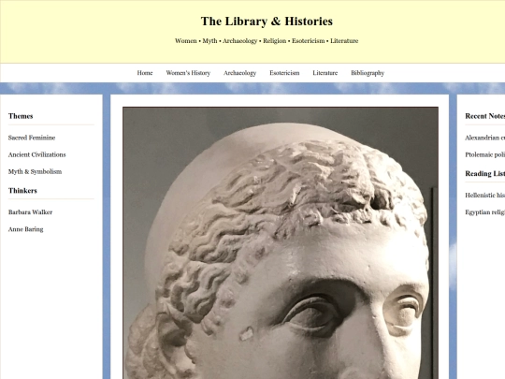Visit the Bibliography page link
Viewport: 505px width, 379px height.
[368, 73]
